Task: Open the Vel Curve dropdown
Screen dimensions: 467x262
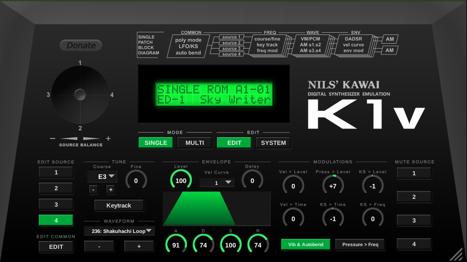Action: [216, 183]
